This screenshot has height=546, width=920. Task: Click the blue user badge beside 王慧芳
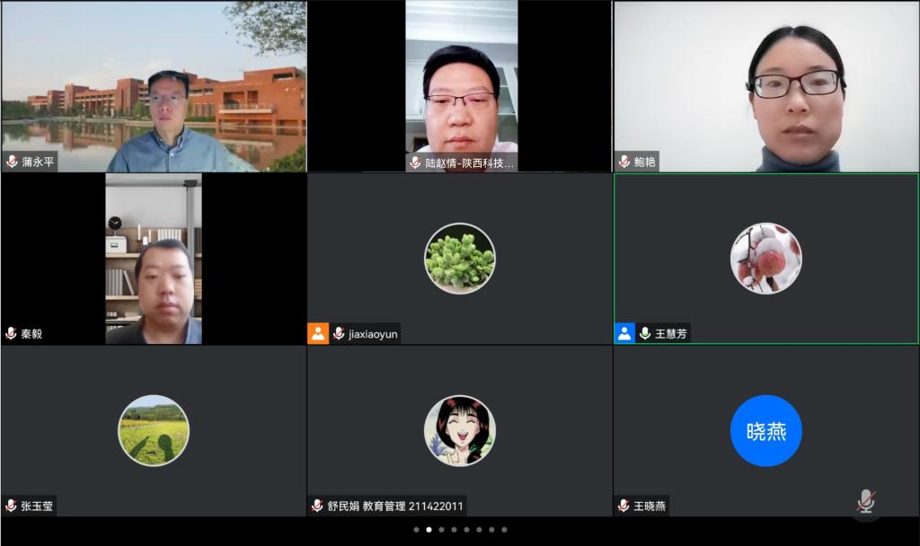click(x=624, y=333)
